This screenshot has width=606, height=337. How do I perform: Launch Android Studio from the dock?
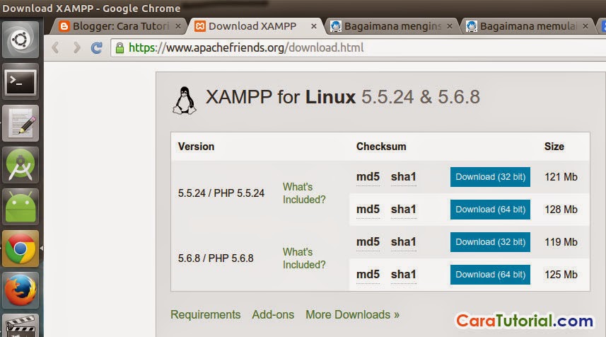point(21,165)
